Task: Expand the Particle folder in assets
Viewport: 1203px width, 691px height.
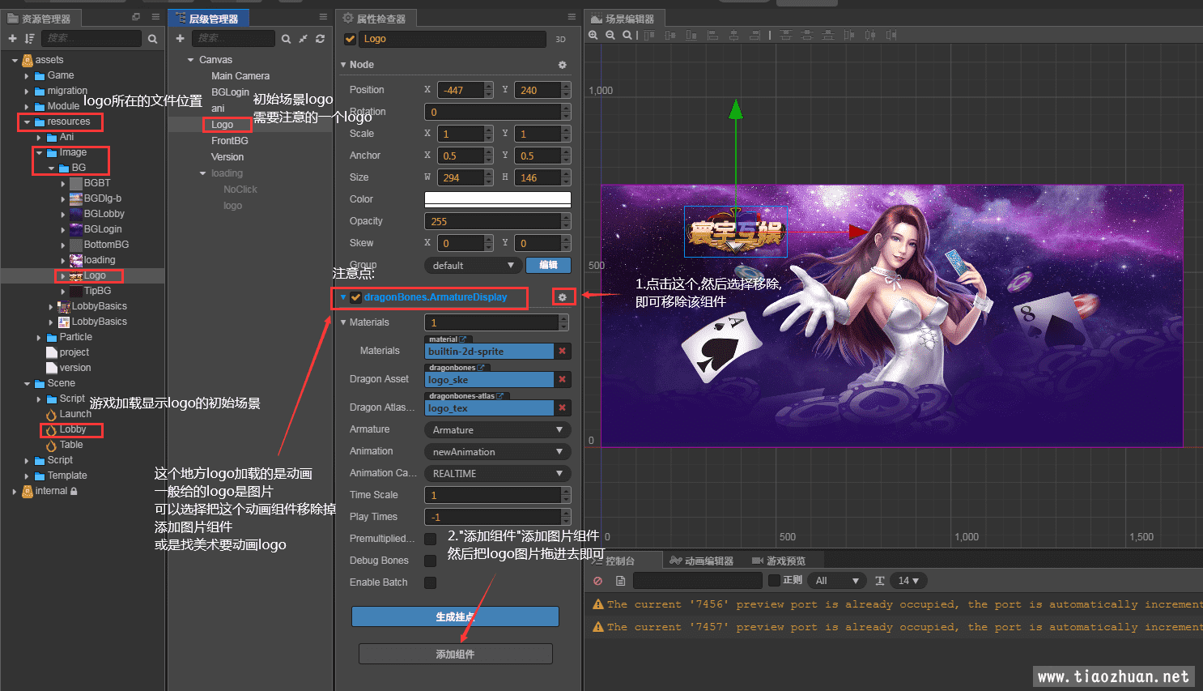Action: (x=39, y=337)
